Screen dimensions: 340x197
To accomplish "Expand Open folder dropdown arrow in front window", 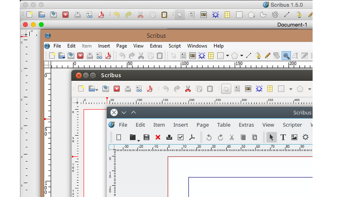I will click(x=138, y=140).
